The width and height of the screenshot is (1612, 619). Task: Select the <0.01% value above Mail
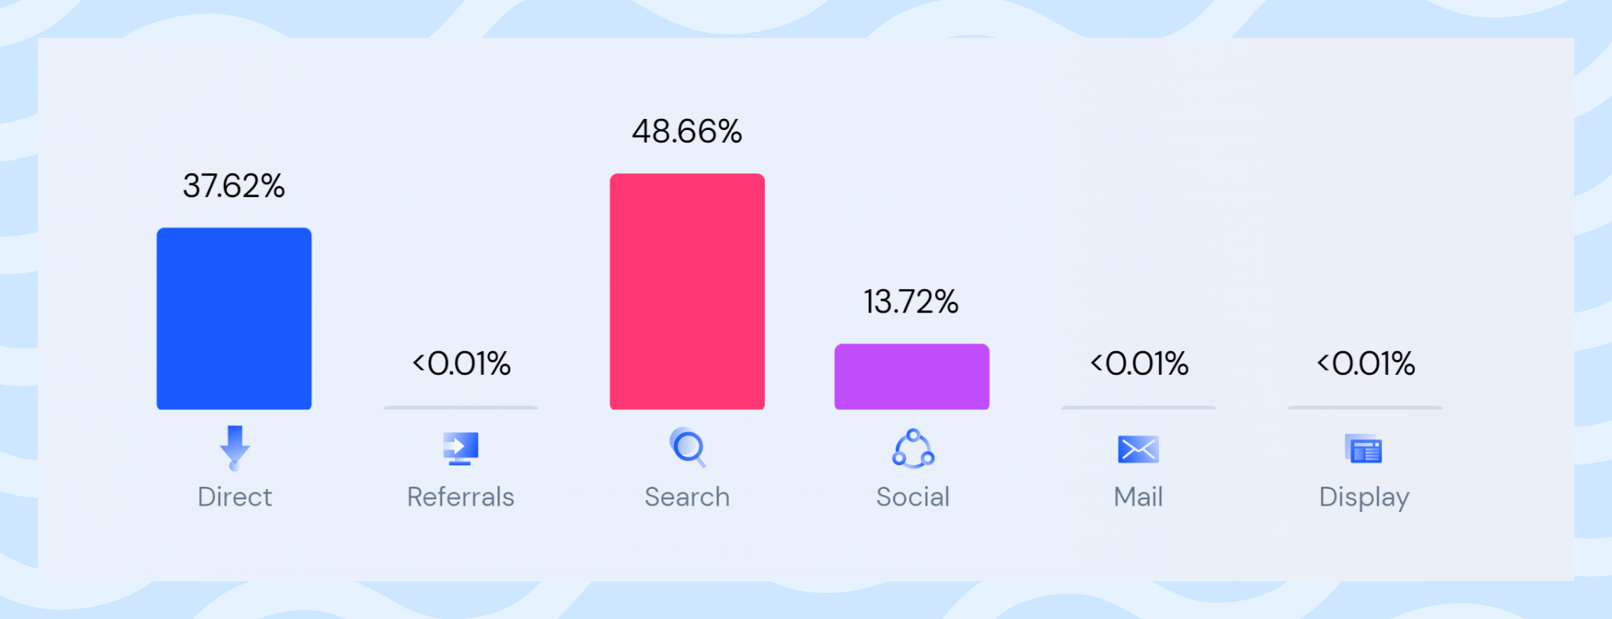(1139, 364)
